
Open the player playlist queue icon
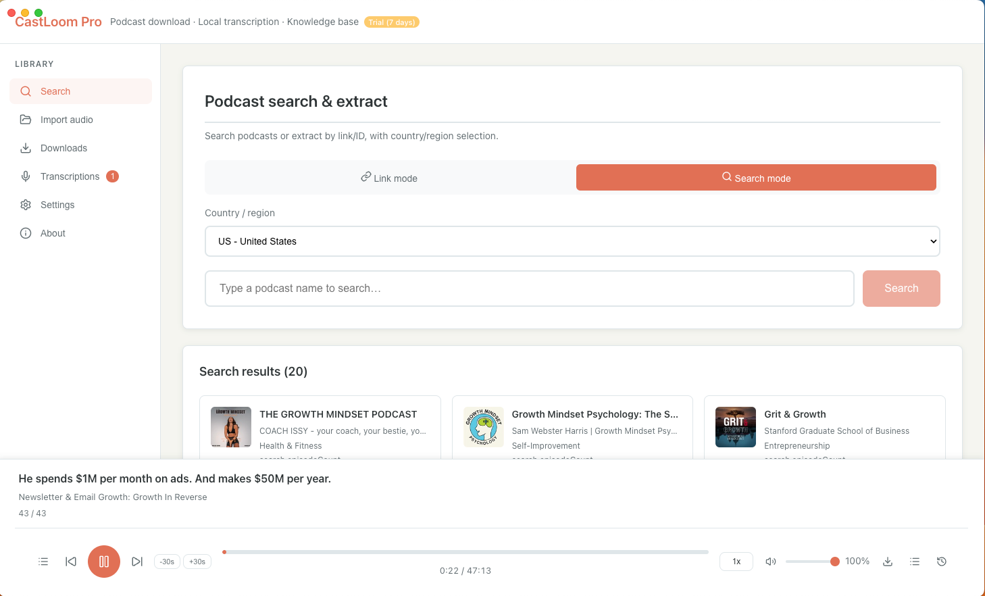point(915,562)
